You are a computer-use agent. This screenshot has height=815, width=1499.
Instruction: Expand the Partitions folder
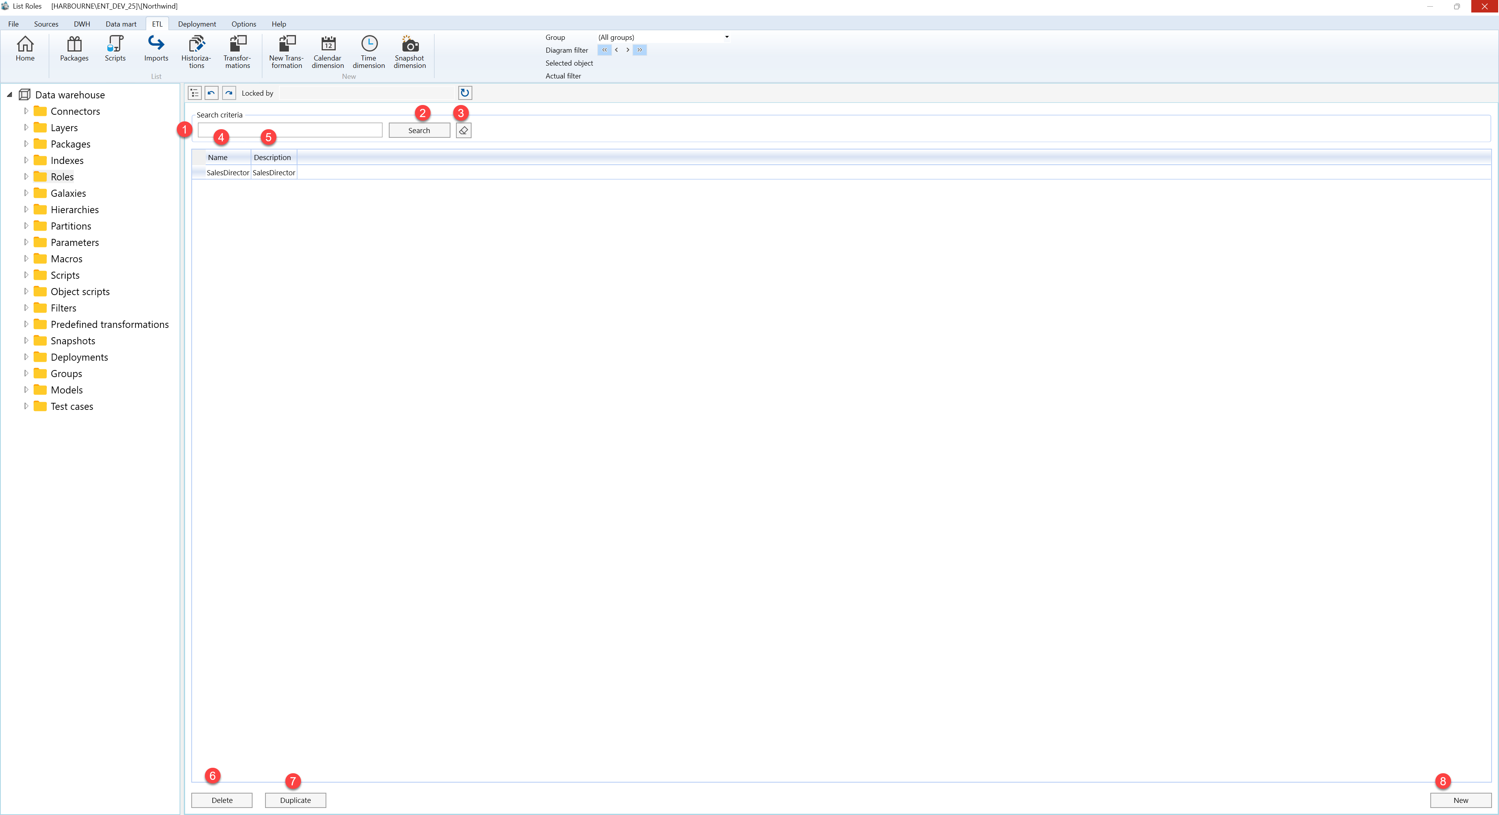pyautogui.click(x=26, y=226)
